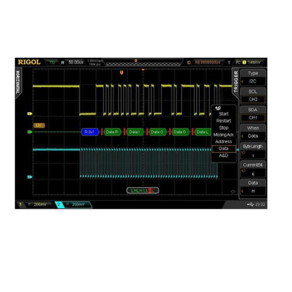Select the cyan channel 2 ground marker
The width and height of the screenshot is (292, 292).
[x=30, y=177]
